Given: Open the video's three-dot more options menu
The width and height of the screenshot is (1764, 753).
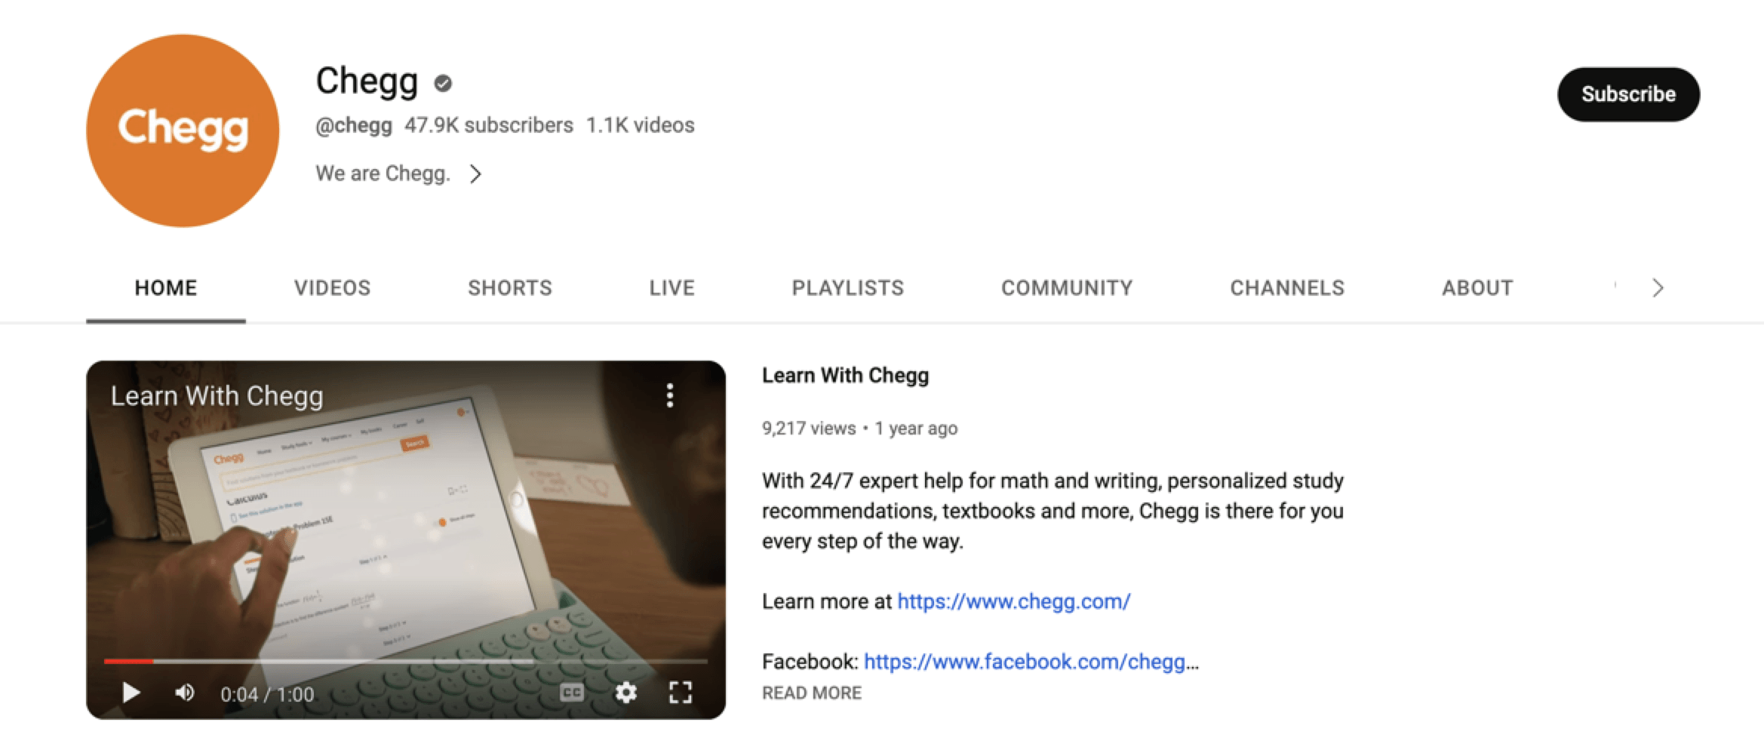Looking at the screenshot, I should (669, 395).
